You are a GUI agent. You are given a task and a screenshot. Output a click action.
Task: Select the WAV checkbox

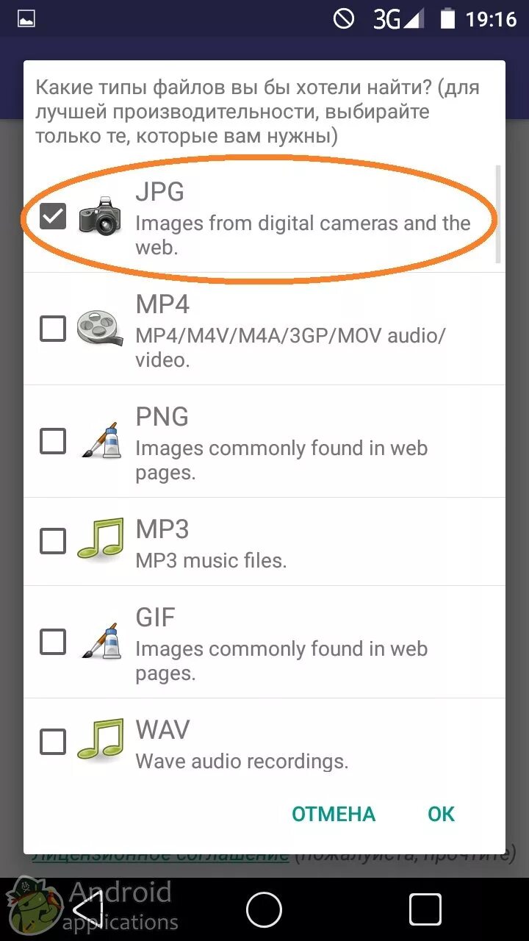(x=53, y=741)
